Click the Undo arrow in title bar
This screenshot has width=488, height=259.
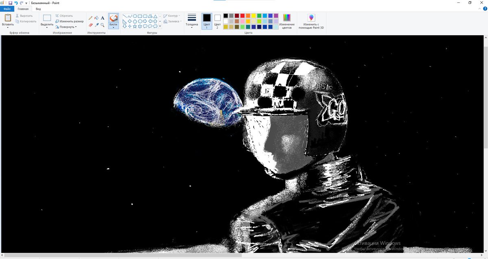pyautogui.click(x=16, y=3)
